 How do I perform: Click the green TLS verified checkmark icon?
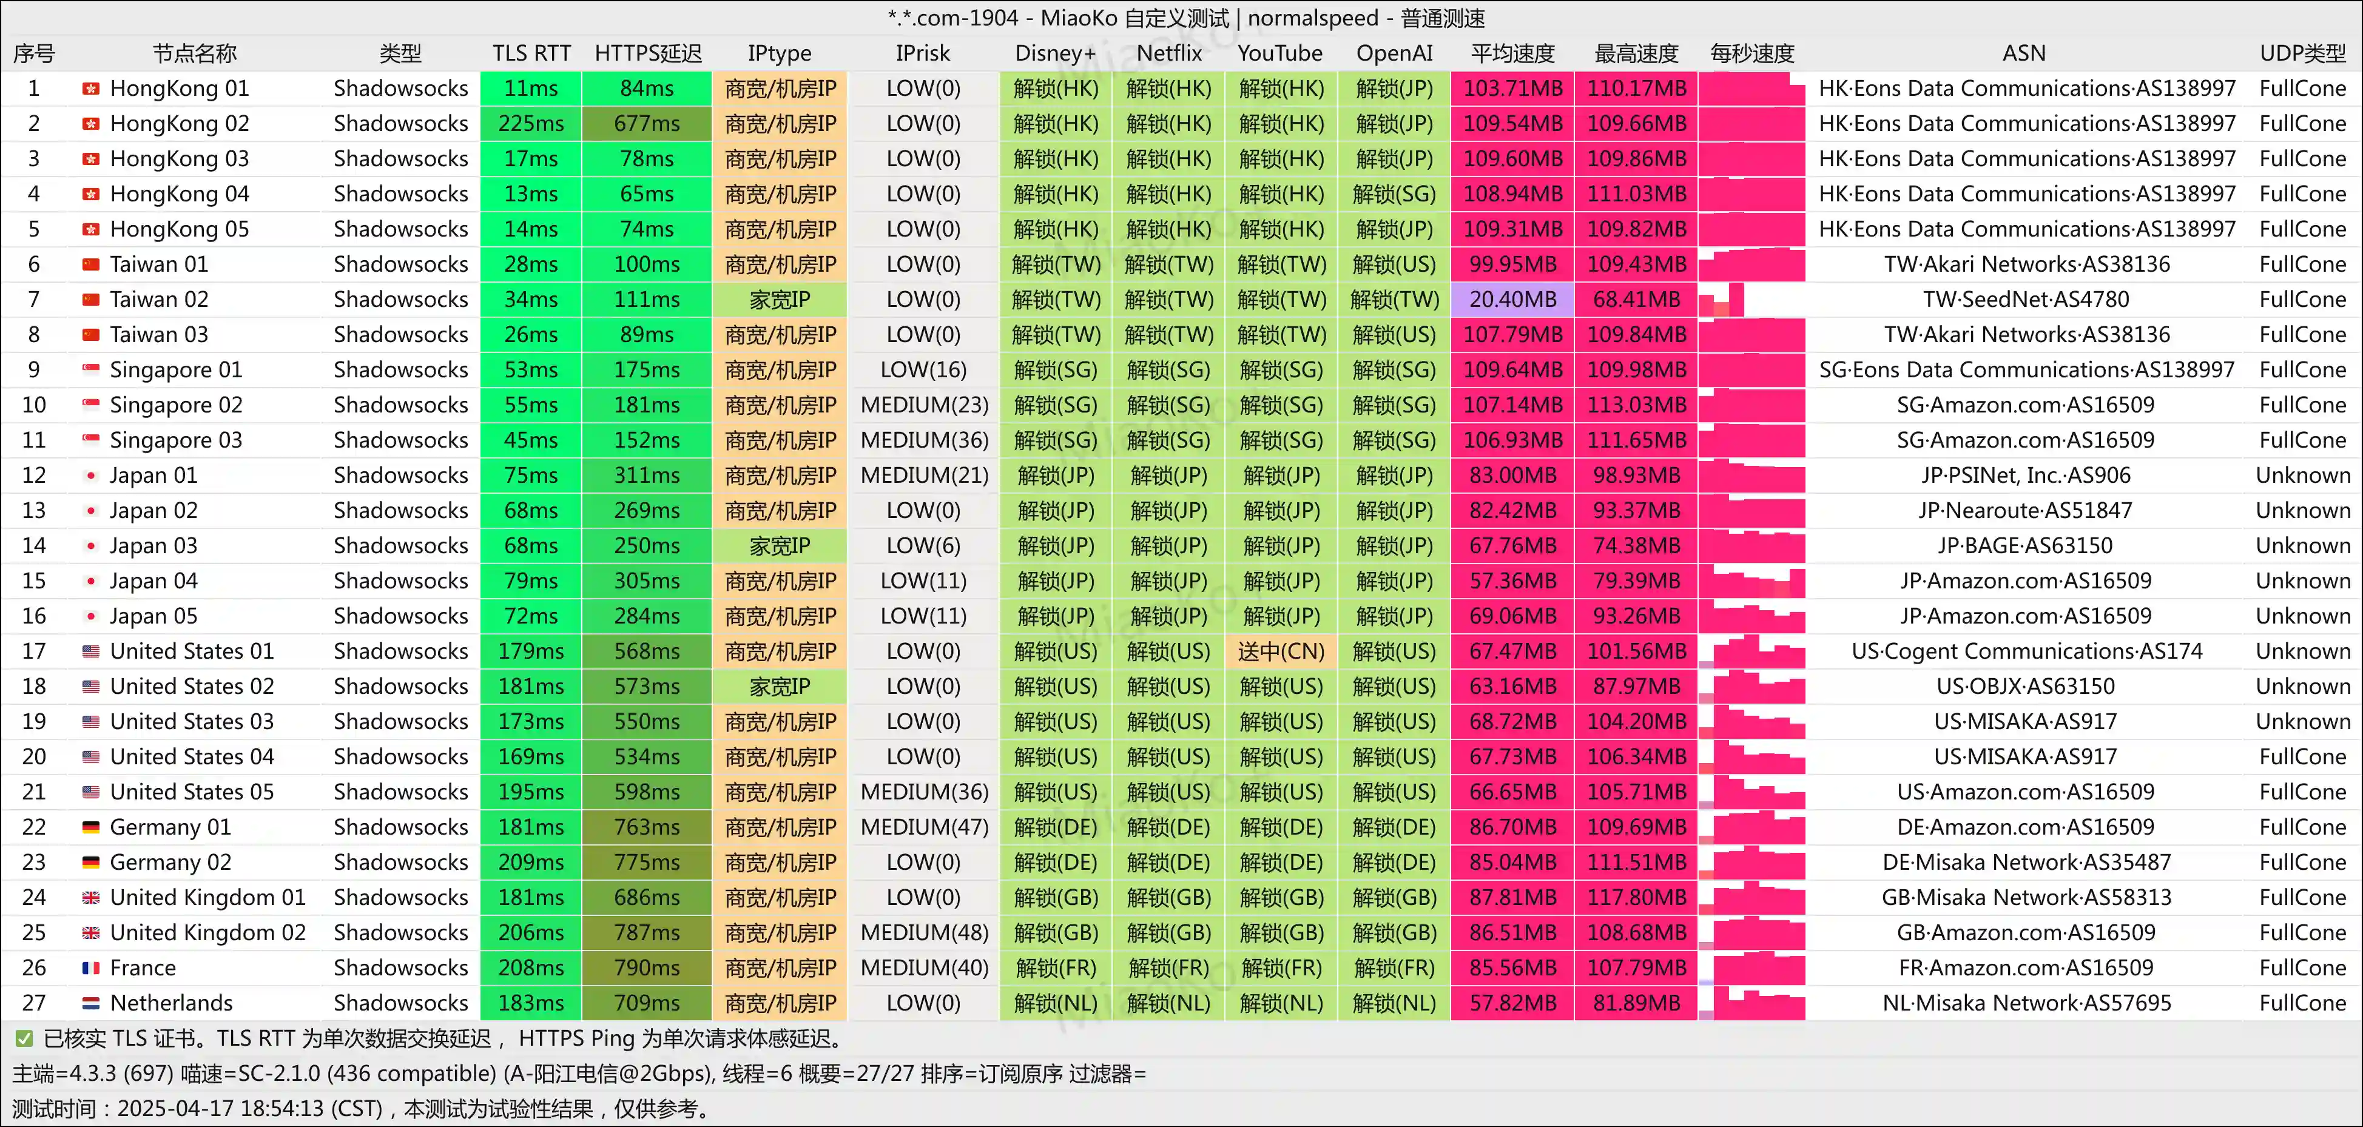pos(24,1038)
